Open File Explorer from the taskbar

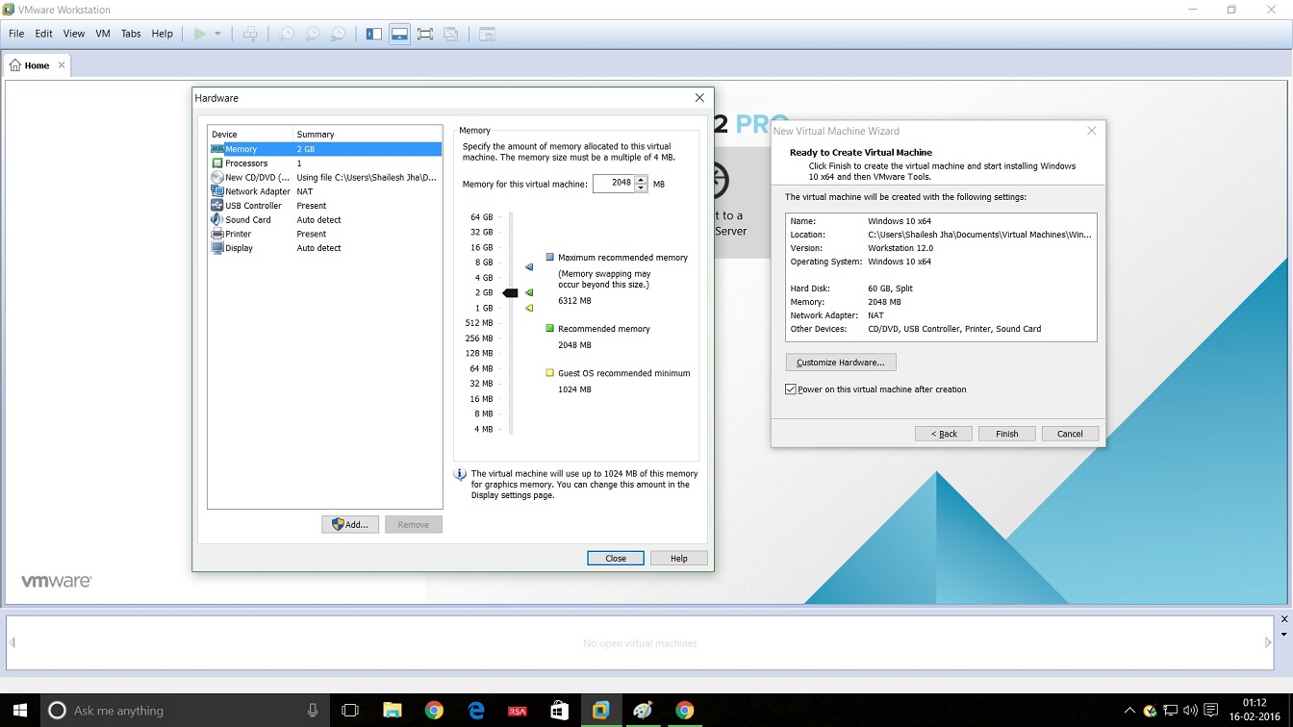point(392,711)
